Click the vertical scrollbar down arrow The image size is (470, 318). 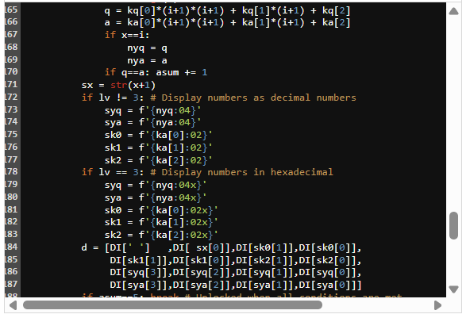(x=453, y=289)
